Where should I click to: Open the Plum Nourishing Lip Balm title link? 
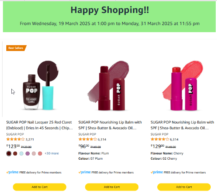110,125
